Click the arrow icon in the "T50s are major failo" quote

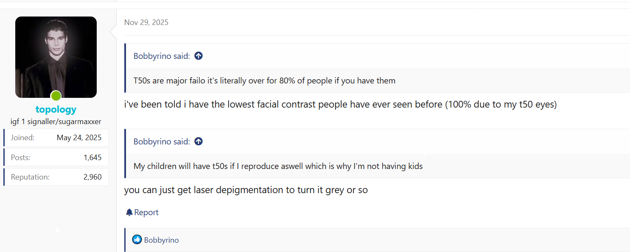point(199,56)
